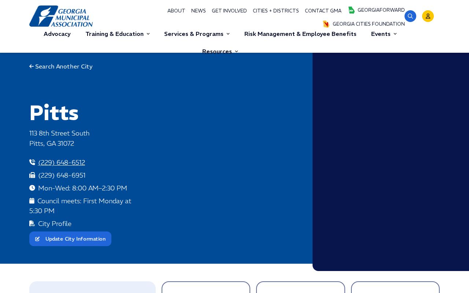The image size is (469, 293).
Task: Open the Get Involved link
Action: pyautogui.click(x=229, y=11)
